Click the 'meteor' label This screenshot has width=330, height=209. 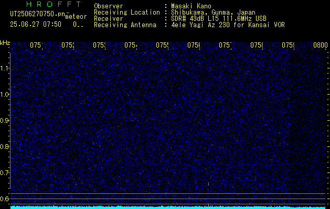tap(76, 17)
